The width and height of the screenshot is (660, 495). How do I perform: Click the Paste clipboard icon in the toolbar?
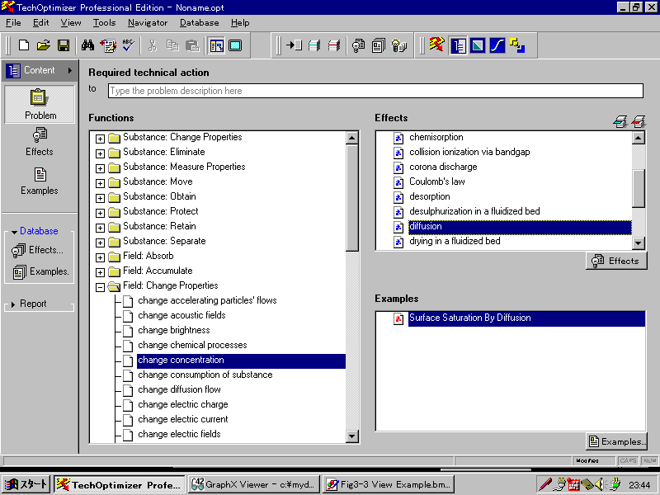pyautogui.click(x=192, y=45)
